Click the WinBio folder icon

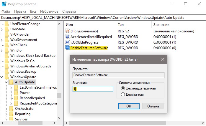[6, 50]
